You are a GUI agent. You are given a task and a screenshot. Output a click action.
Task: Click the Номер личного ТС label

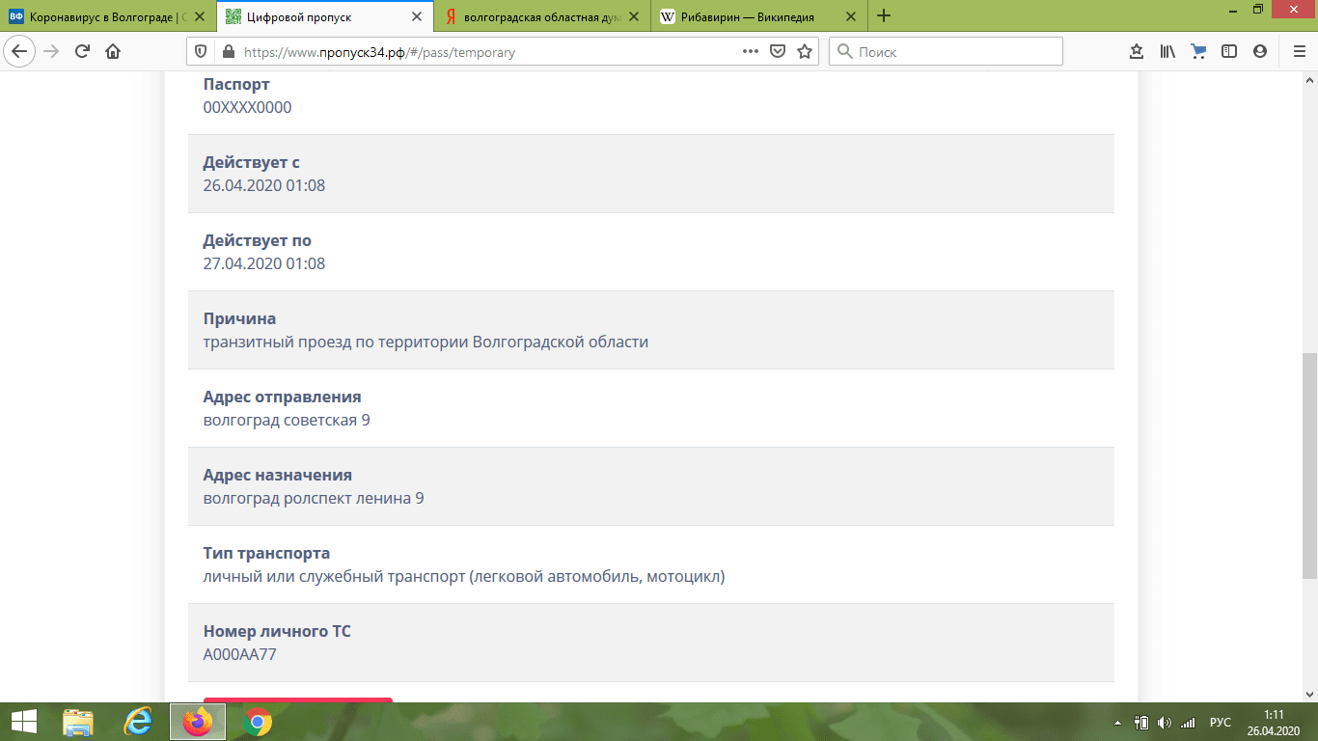[x=277, y=631]
